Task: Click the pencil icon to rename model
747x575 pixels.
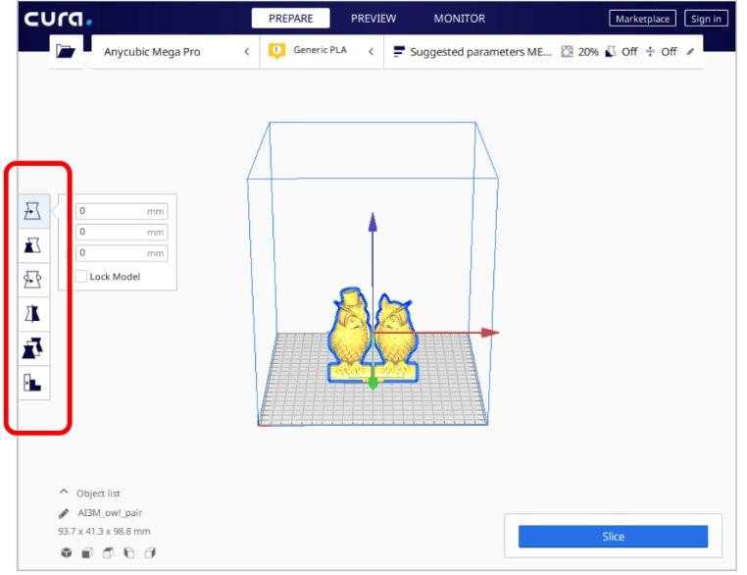Action: pos(65,513)
